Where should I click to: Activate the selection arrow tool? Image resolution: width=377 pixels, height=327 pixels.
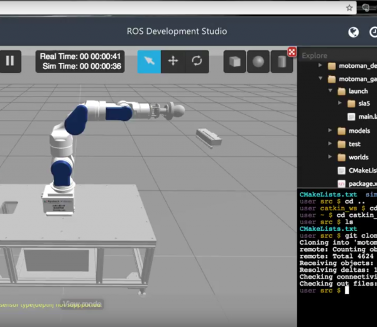(149, 61)
